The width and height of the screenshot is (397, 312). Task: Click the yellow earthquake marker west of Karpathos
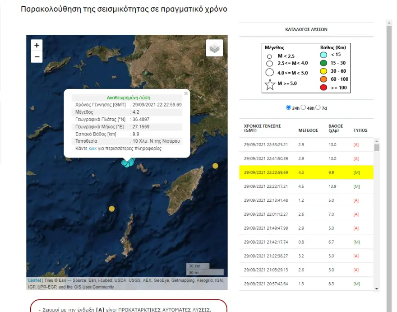tap(111, 208)
